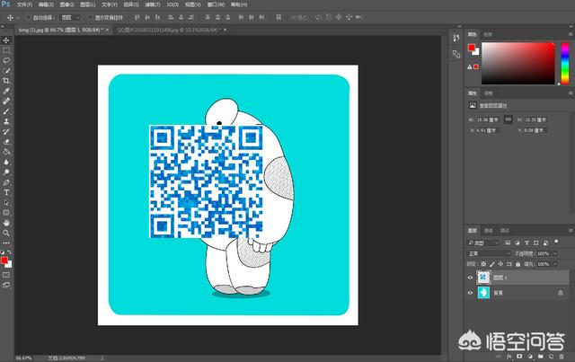Delete layer trash icon
The height and width of the screenshot is (362, 575).
point(562,356)
